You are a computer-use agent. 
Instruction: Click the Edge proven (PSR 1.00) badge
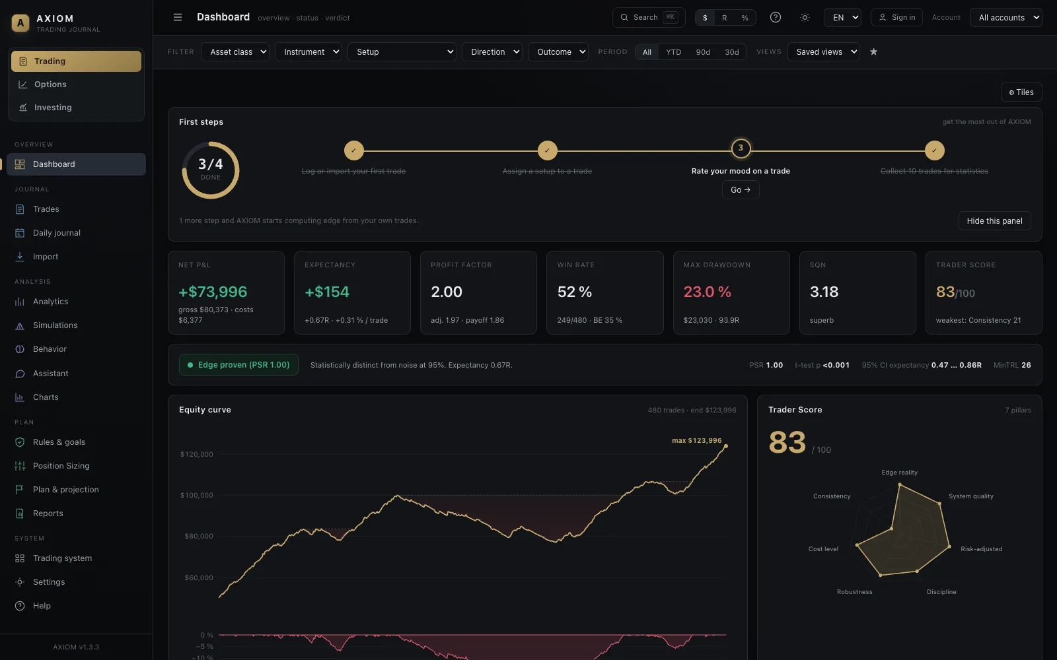pyautogui.click(x=238, y=365)
